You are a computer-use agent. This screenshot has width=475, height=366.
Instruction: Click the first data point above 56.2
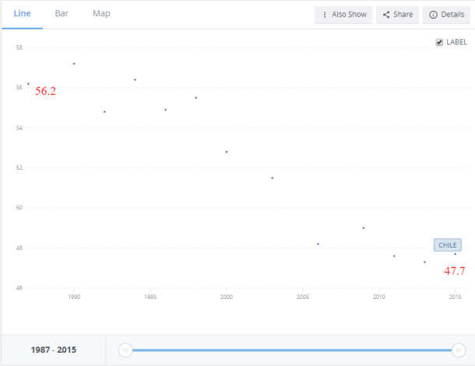pyautogui.click(x=28, y=83)
